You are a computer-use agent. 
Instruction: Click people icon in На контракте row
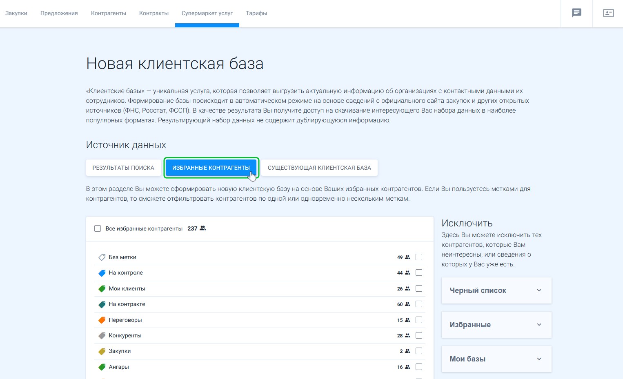407,304
